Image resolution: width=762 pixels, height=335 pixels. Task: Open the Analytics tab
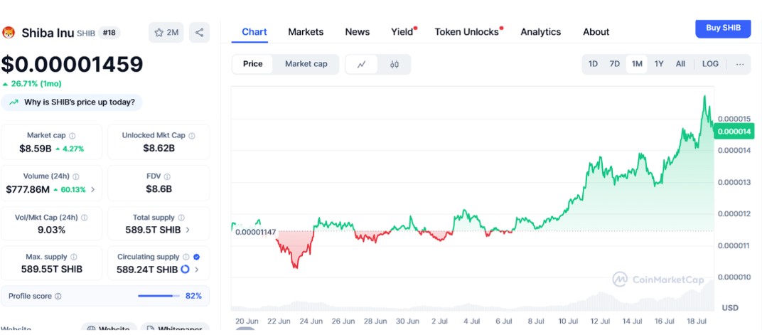pos(541,32)
